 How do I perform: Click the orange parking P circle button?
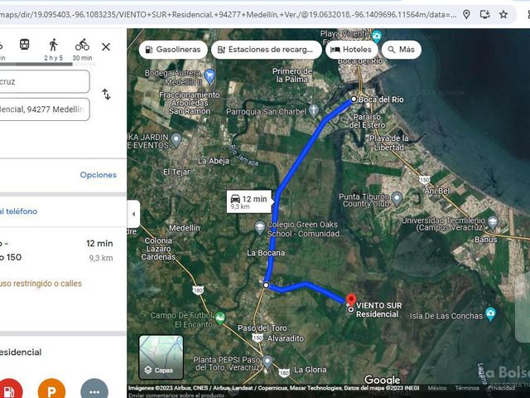[x=51, y=389]
